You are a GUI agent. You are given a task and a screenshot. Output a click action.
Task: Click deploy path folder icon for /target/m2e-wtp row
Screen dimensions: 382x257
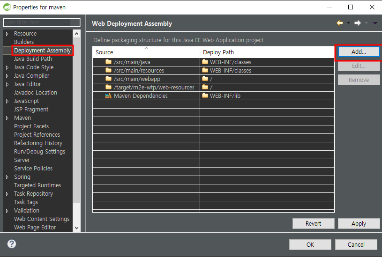tap(205, 87)
